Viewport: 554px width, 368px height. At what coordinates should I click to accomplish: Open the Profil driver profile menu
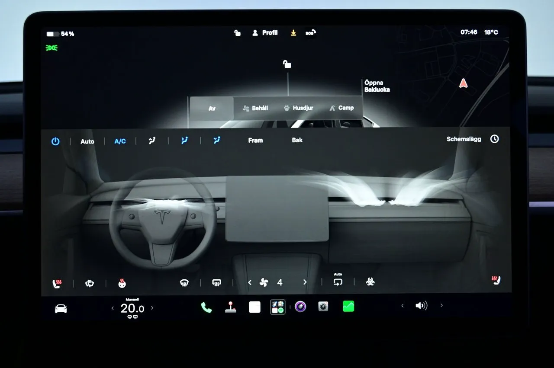click(x=265, y=33)
